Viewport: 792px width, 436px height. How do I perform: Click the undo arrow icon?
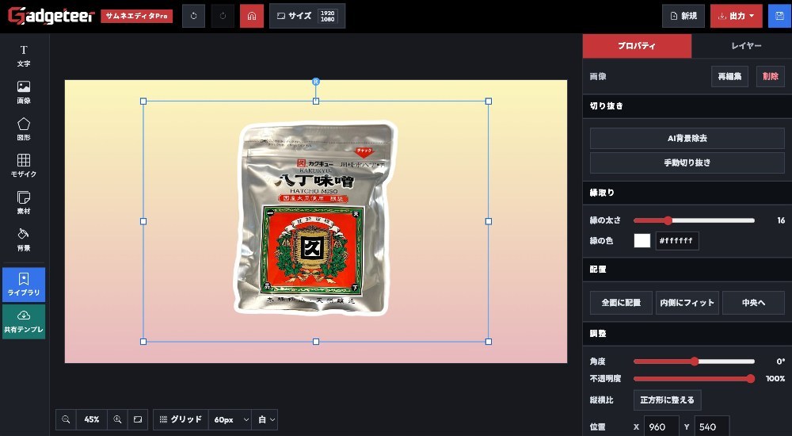pyautogui.click(x=193, y=16)
